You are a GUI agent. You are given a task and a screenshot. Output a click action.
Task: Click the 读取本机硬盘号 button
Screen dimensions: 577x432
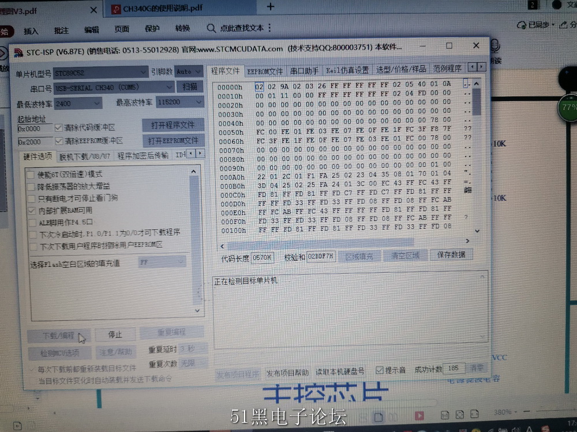click(x=340, y=372)
